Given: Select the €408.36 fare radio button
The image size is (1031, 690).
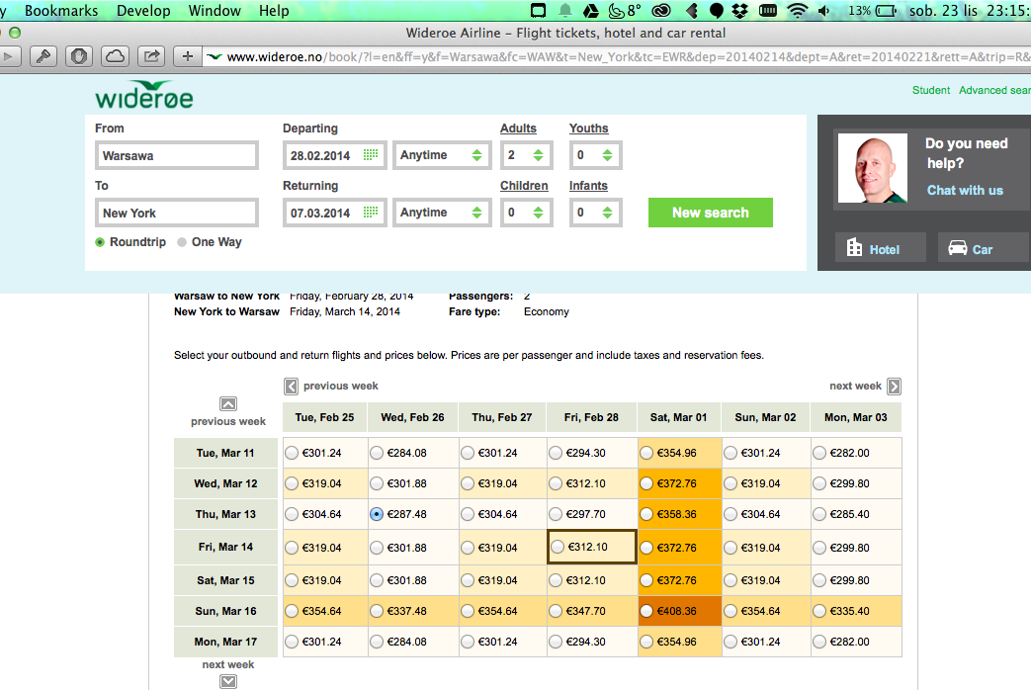Looking at the screenshot, I should click(x=646, y=611).
